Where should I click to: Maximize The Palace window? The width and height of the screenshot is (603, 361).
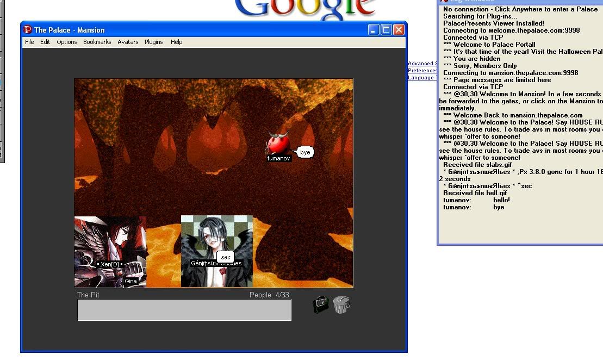(x=386, y=29)
